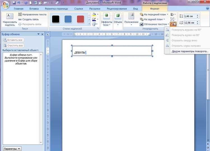Click the ruler tab selector icon
The image size is (210, 151).
48,34
